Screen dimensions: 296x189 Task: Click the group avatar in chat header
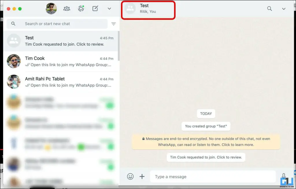coord(130,8)
